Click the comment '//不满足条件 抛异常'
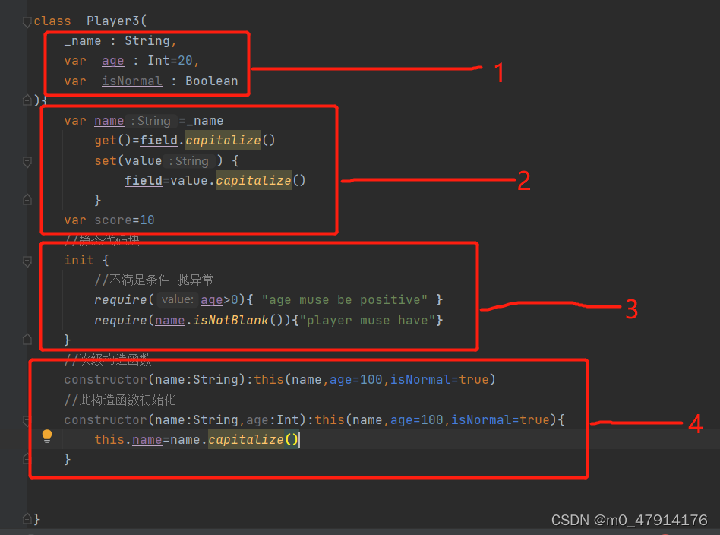Image resolution: width=720 pixels, height=535 pixels. (154, 280)
